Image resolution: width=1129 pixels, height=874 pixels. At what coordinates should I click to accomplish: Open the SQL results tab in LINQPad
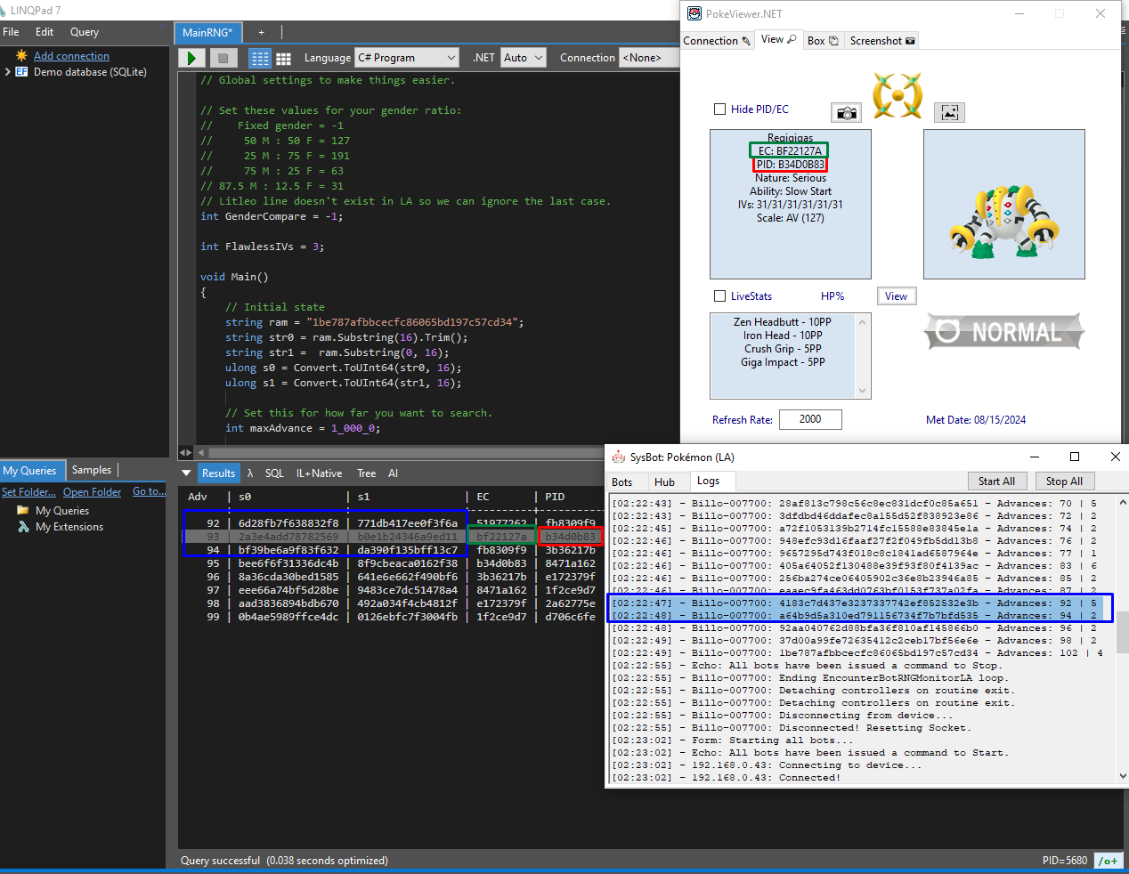click(274, 473)
